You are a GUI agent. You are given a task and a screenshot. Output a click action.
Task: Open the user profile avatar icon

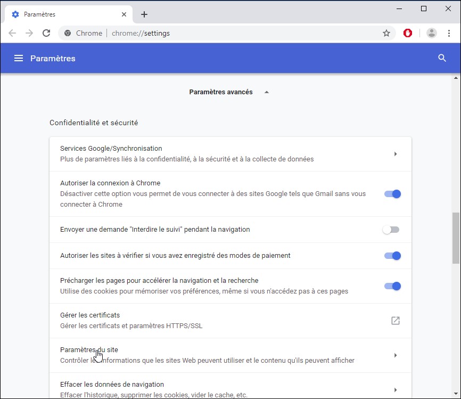click(x=432, y=33)
